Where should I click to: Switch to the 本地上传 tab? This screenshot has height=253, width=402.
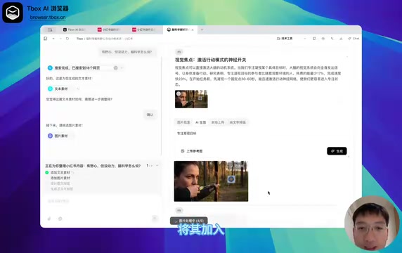[x=218, y=122]
